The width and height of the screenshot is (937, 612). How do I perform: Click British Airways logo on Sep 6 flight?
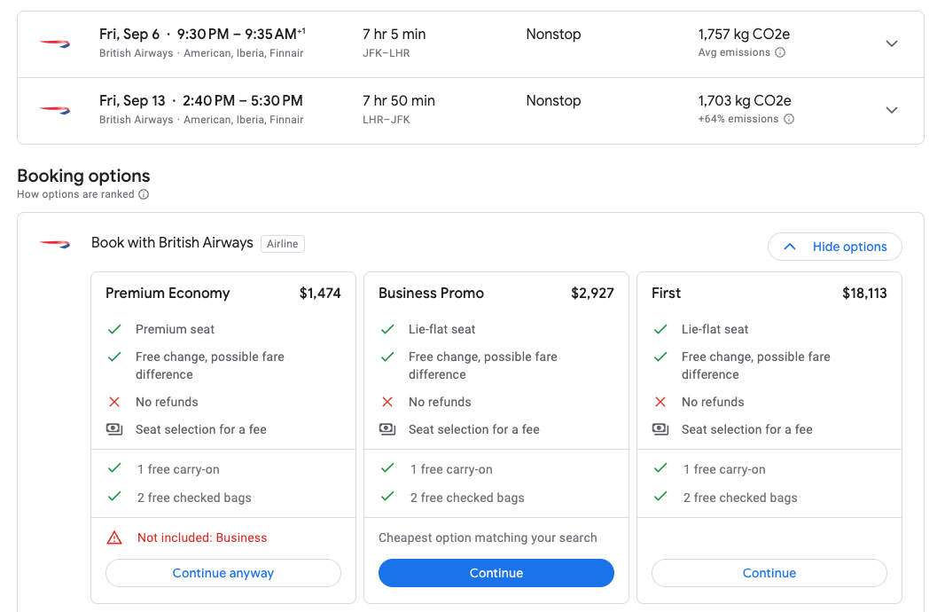55,43
